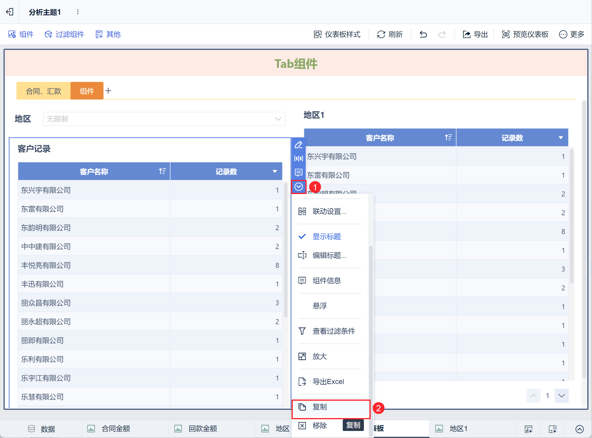
Task: Open the 记录数 column dropdown arrow
Action: click(x=275, y=171)
